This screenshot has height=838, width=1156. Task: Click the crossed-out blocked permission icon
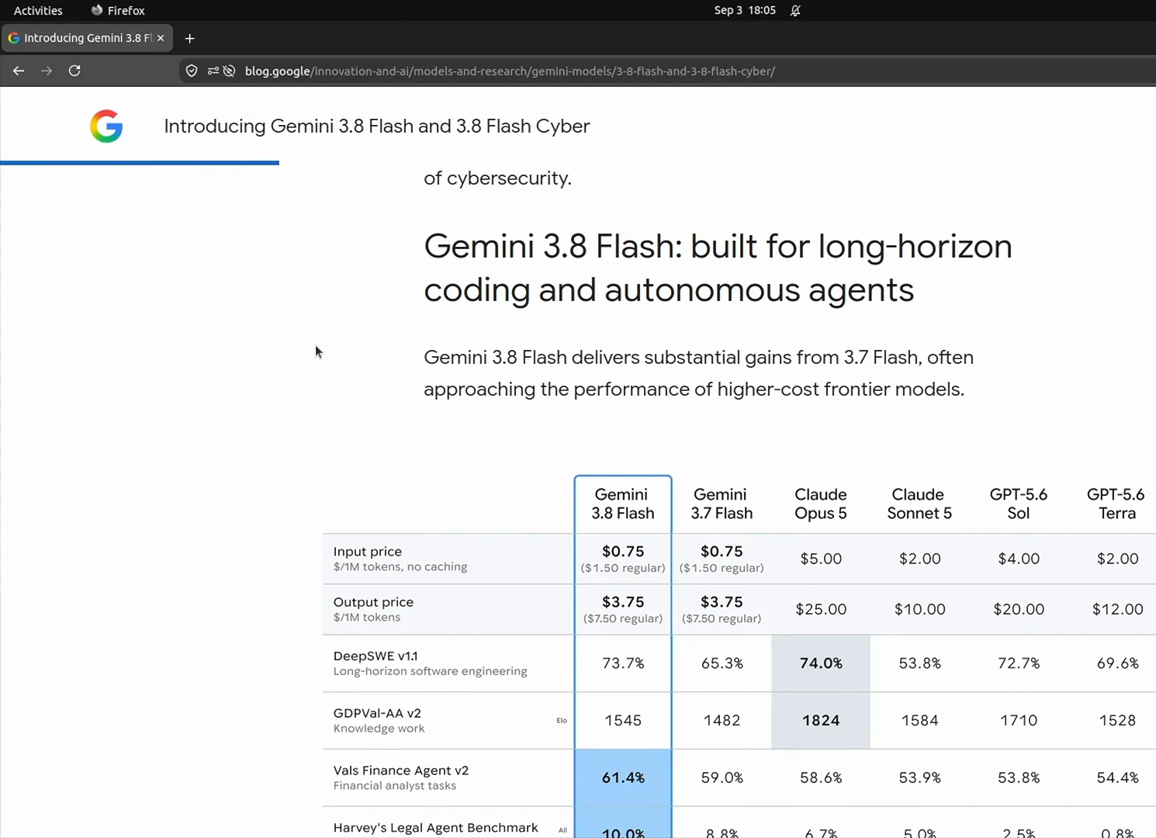pos(229,71)
